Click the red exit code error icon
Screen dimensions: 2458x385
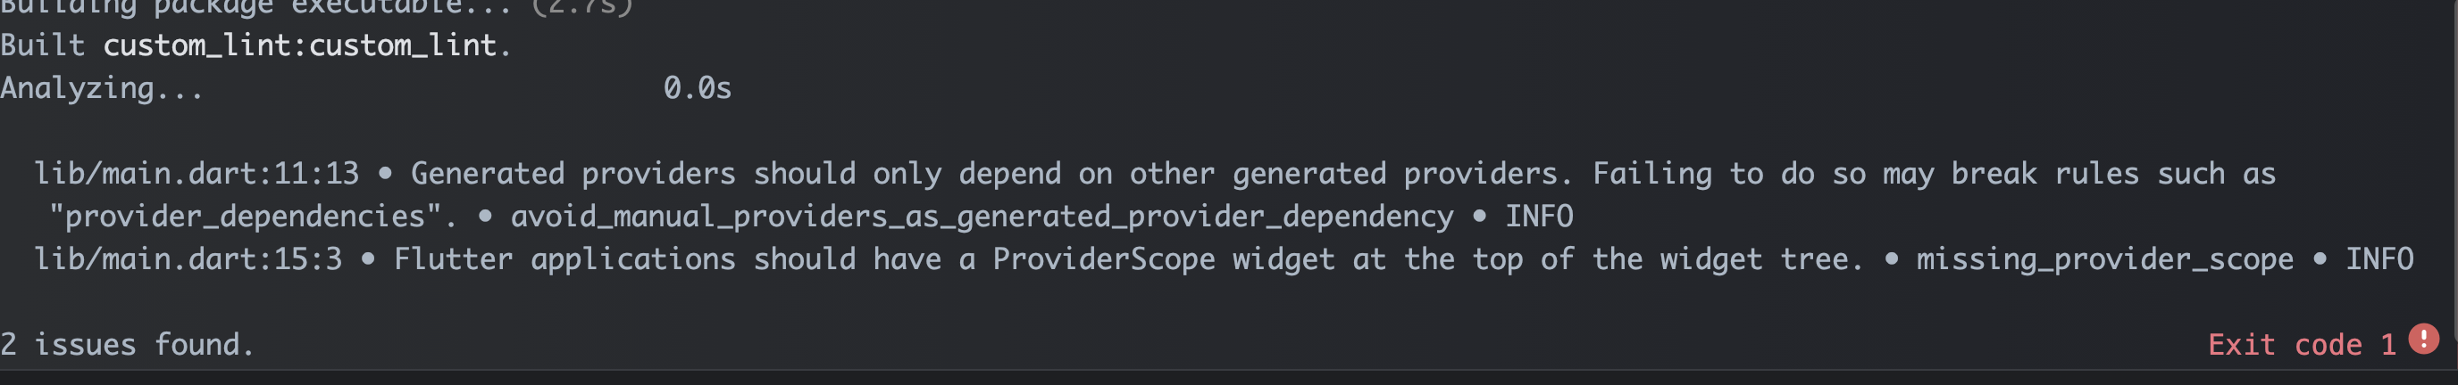coord(2424,339)
